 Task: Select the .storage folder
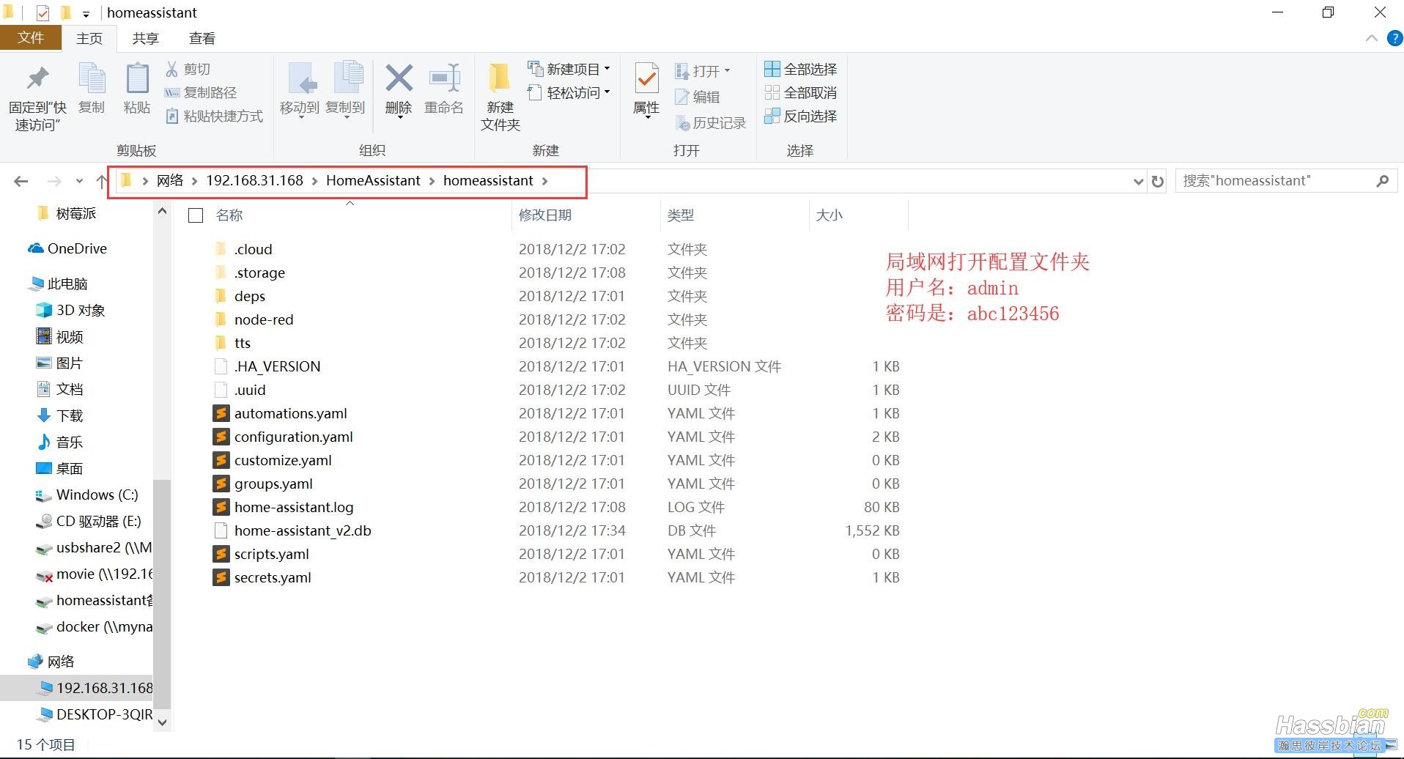[259, 273]
